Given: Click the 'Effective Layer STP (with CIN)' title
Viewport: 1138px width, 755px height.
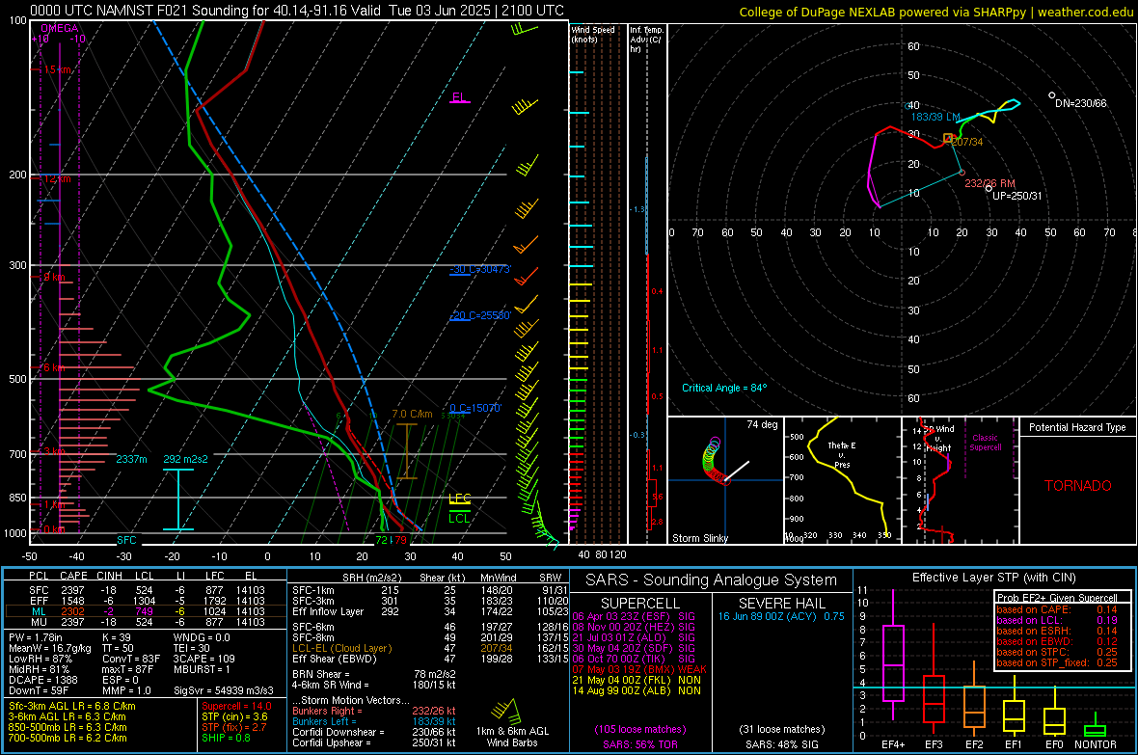Looking at the screenshot, I should (993, 578).
